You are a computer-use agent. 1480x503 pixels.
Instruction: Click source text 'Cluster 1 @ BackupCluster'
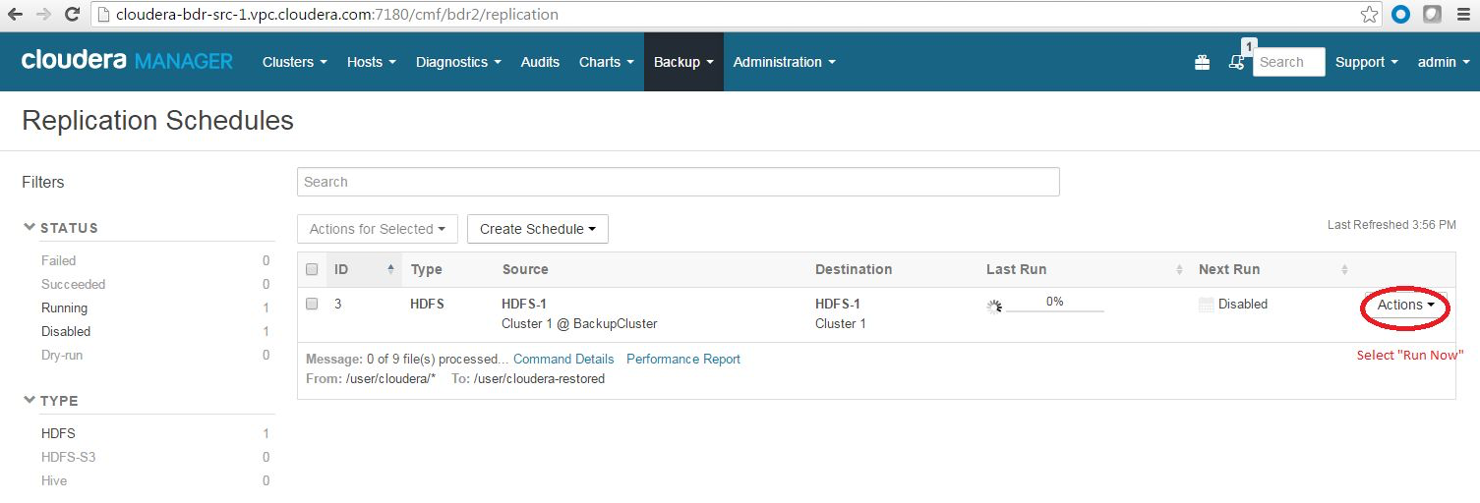pos(579,324)
